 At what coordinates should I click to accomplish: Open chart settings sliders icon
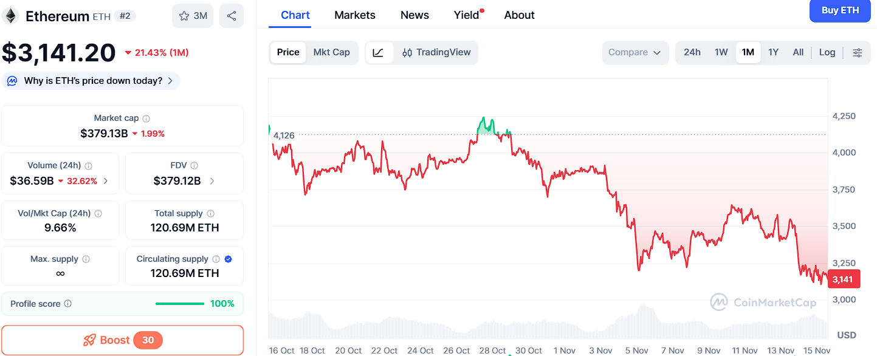pyautogui.click(x=857, y=53)
